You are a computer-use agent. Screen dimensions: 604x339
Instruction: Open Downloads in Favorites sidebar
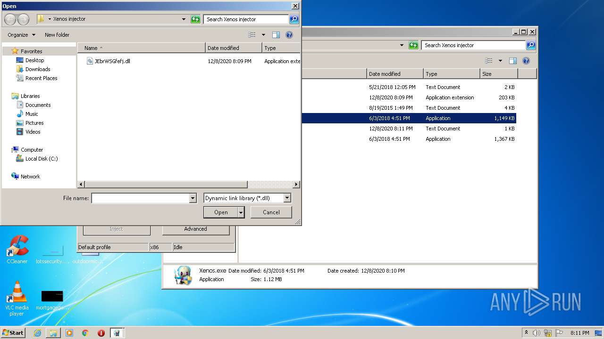tap(38, 69)
